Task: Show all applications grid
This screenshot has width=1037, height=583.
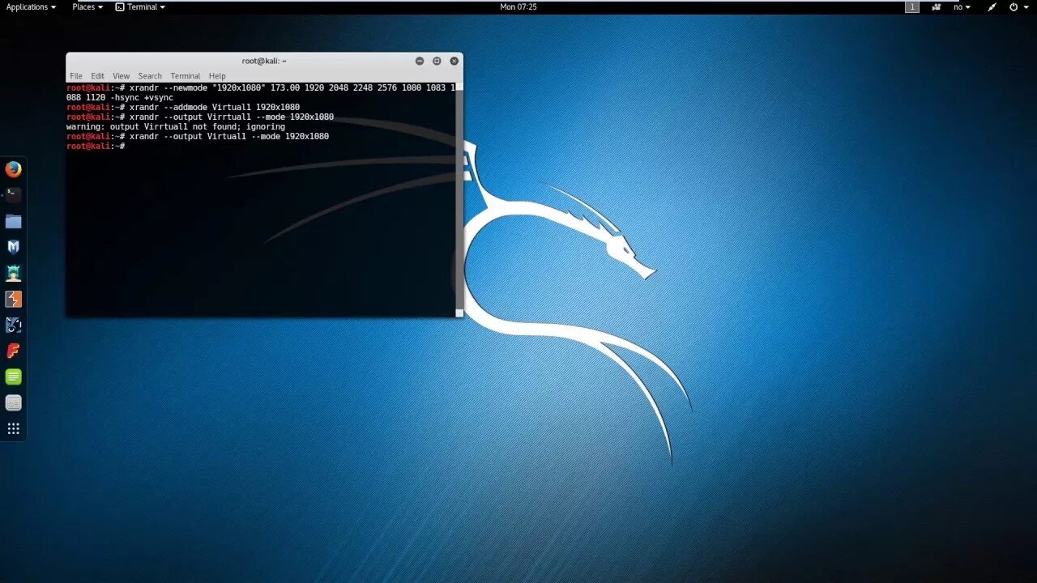Action: (x=13, y=428)
